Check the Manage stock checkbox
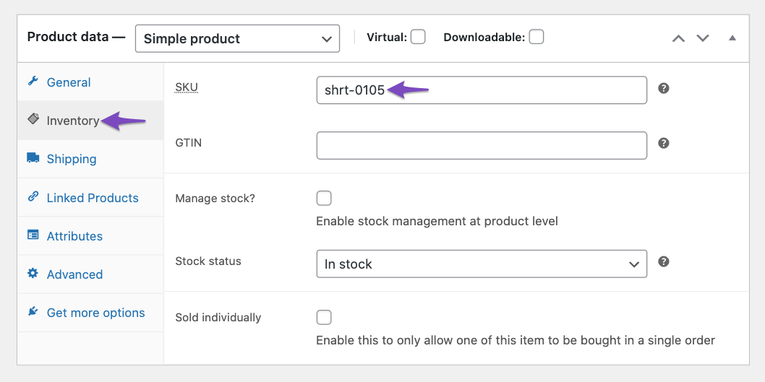Image resolution: width=765 pixels, height=382 pixels. pos(324,199)
